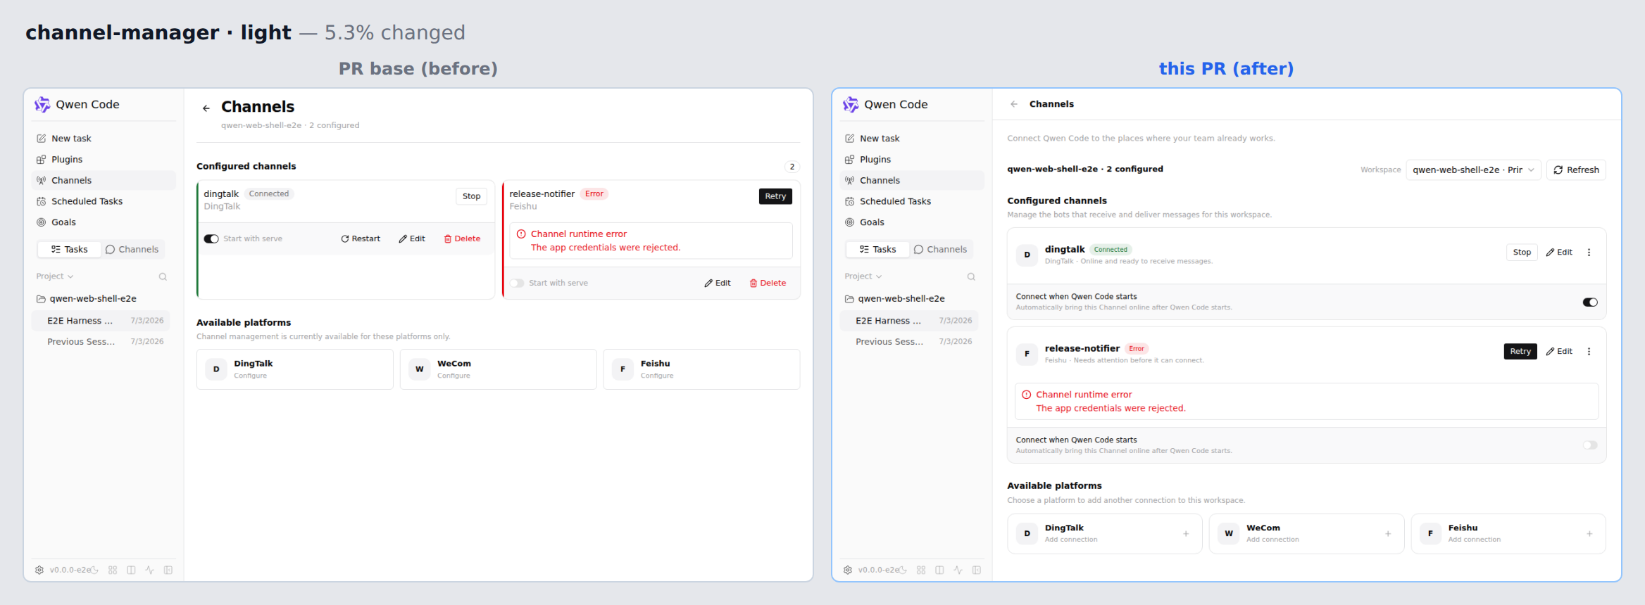Open settings gear in the after panel
Viewport: 1645px width, 605px height.
pos(848,570)
